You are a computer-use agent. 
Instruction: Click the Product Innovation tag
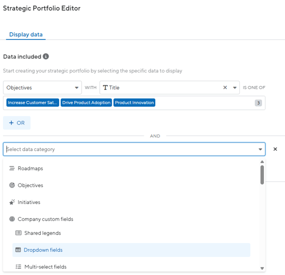pos(134,102)
